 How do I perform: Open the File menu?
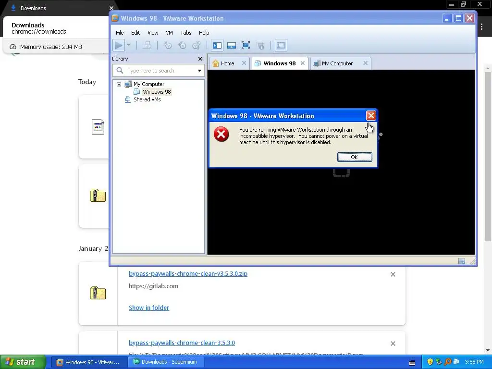click(x=120, y=33)
